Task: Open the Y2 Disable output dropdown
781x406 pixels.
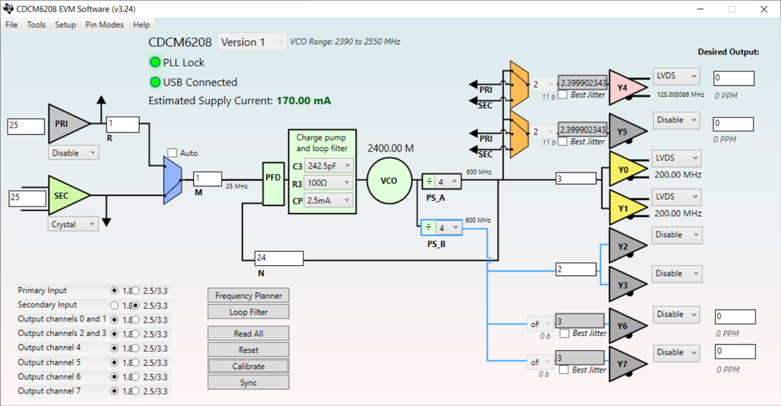Action: coord(677,235)
